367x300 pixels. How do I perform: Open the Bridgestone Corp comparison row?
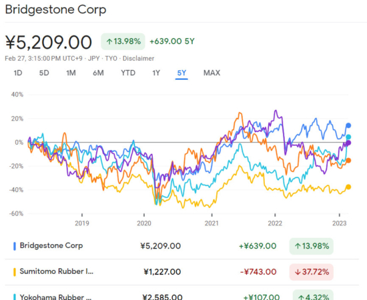182,246
